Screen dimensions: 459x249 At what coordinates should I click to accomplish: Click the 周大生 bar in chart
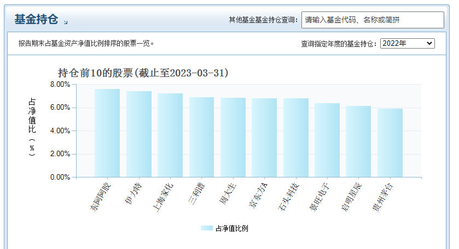pos(233,138)
